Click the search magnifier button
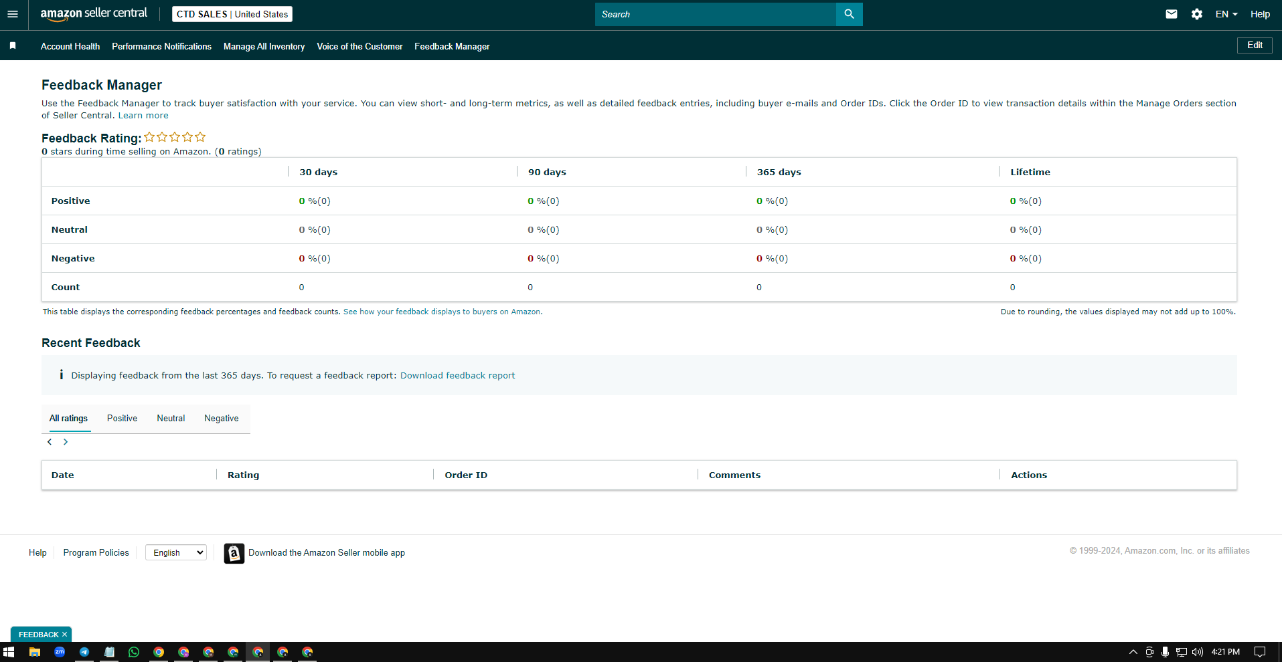This screenshot has height=662, width=1282. (849, 14)
